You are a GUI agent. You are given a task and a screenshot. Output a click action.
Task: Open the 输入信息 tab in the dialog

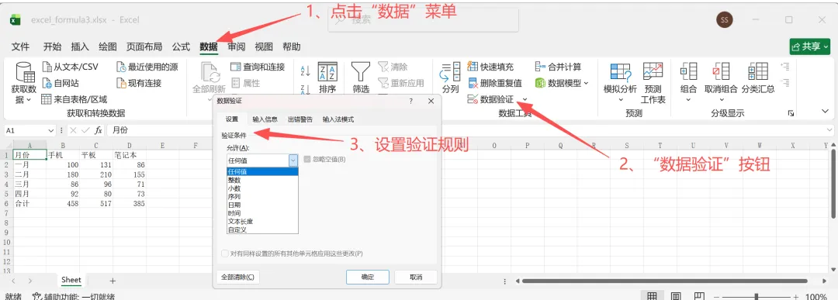265,119
